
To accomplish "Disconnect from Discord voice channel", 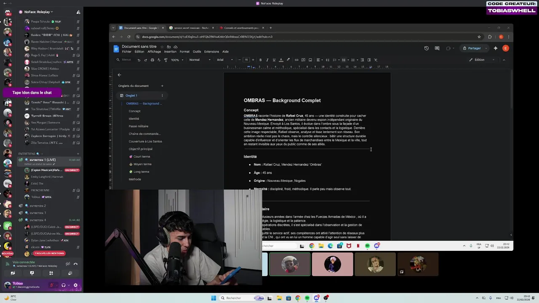I will click(x=75, y=264).
